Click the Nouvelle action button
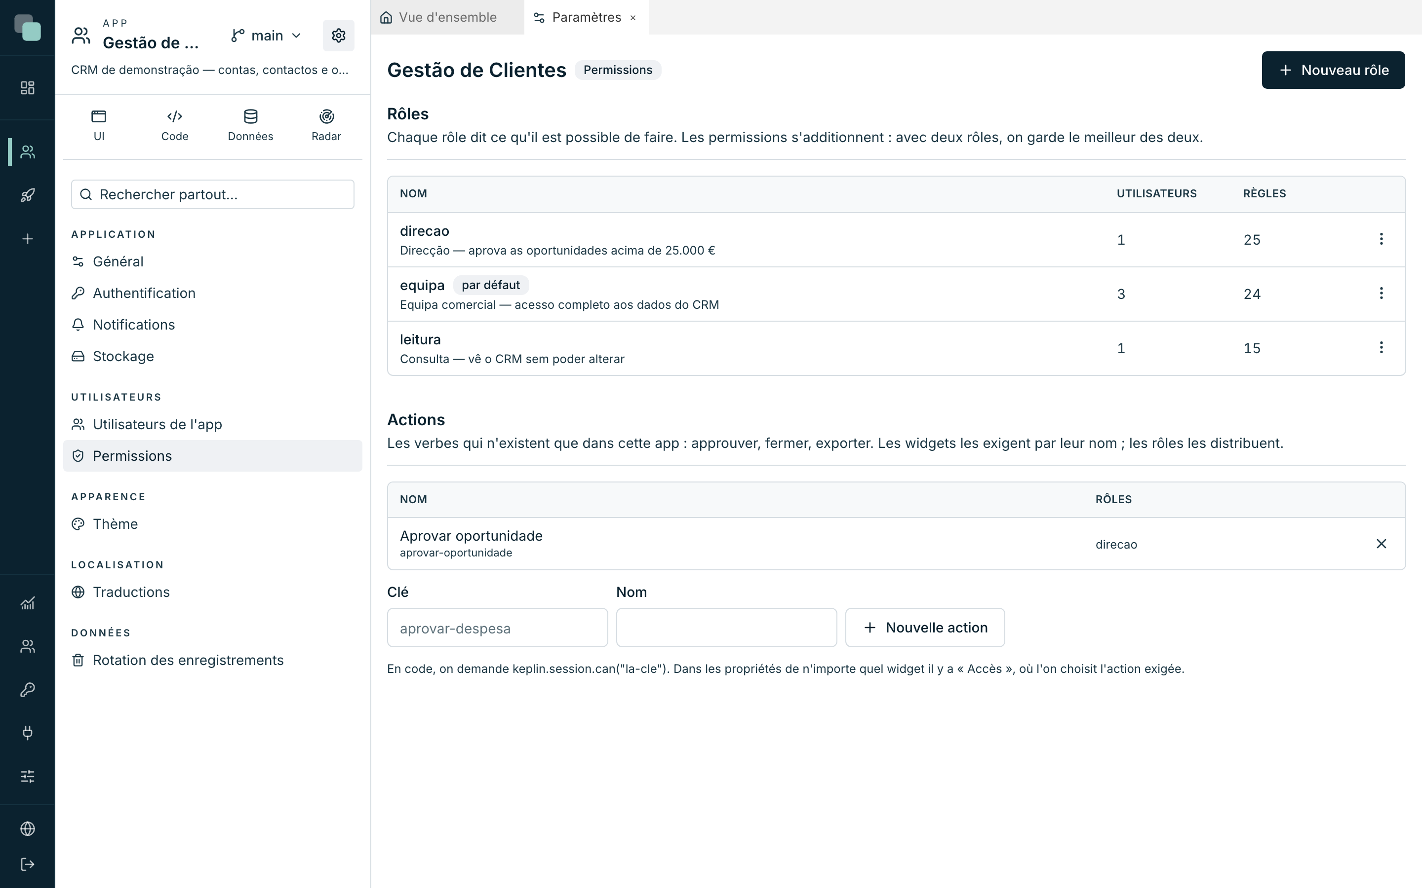Screen dimensions: 1422x888 tap(925, 628)
